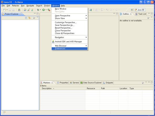
Task: Expand the Open Perspective submenu
Action: pos(70,15)
